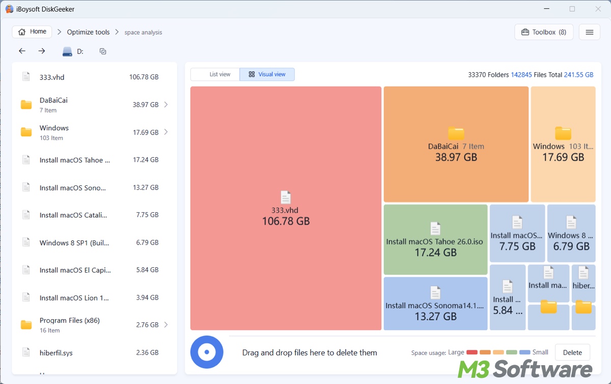Screen dimensions: 611x384
Task: Select the Windows 8 6.79 GB treemap block
Action: pos(571,233)
